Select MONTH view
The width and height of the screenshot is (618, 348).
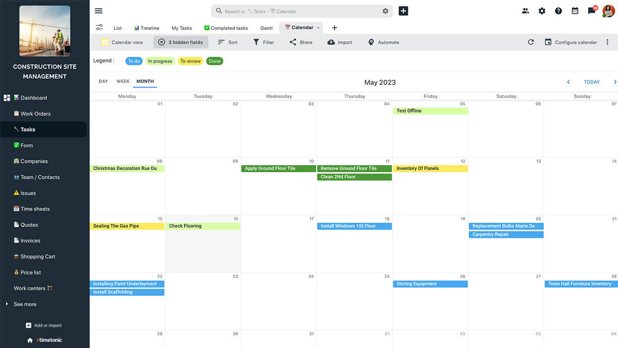(145, 81)
